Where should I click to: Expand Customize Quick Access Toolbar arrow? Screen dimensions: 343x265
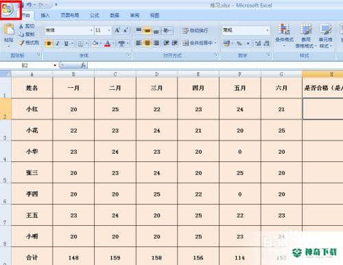pyautogui.click(x=56, y=5)
